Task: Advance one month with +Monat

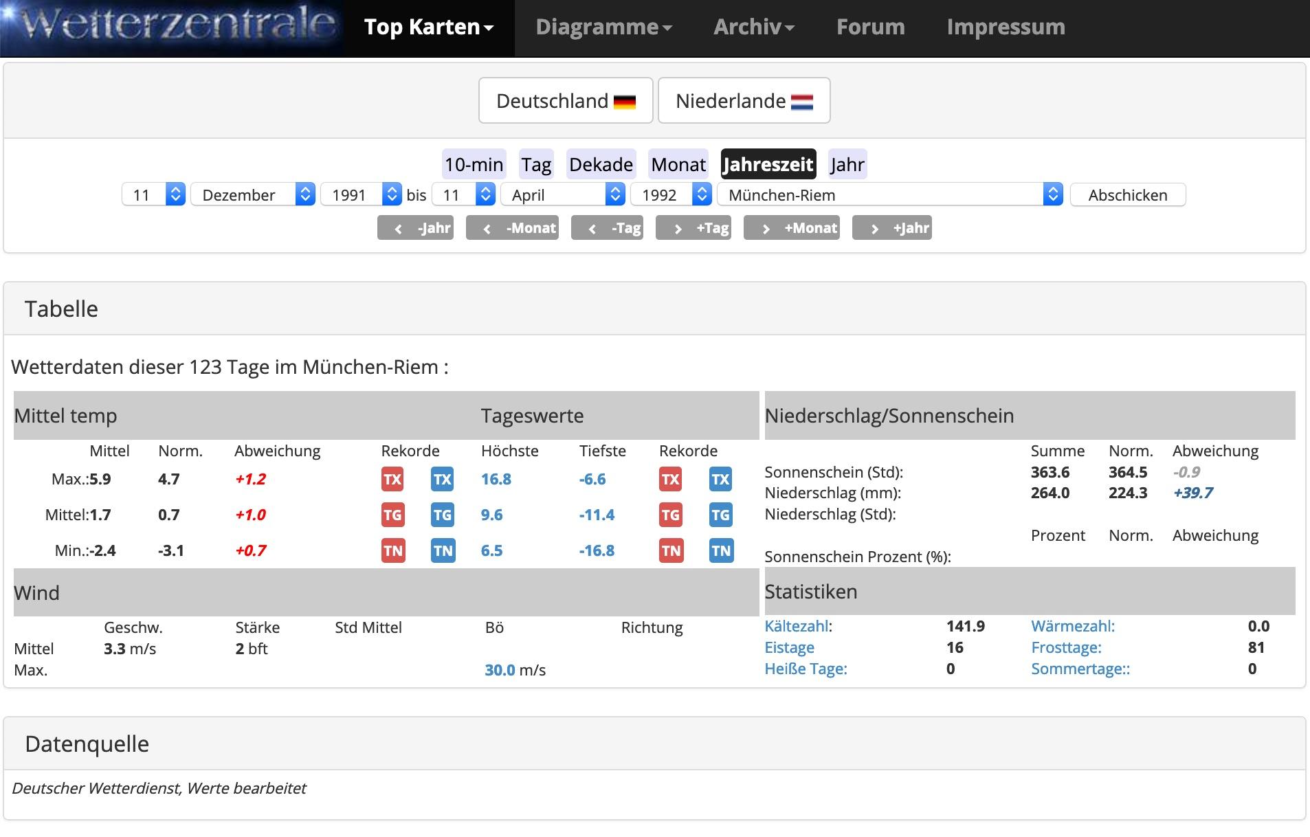Action: click(792, 227)
